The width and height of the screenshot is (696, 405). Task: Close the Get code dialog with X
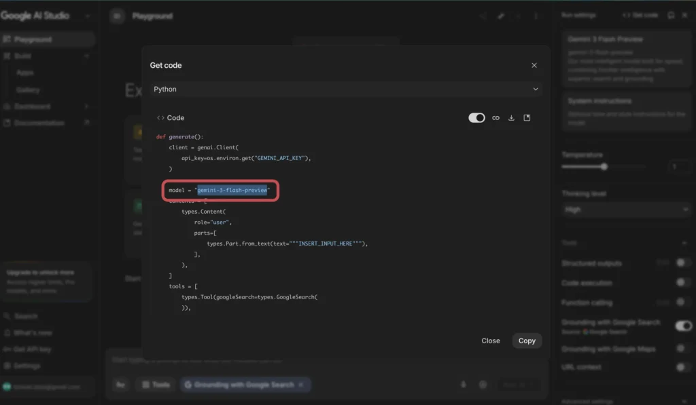pos(534,65)
